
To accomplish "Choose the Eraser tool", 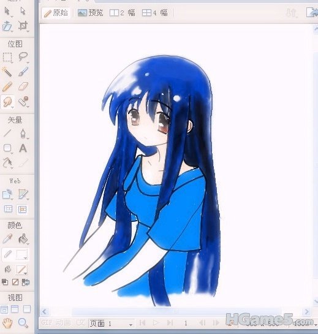I will (x=23, y=86).
